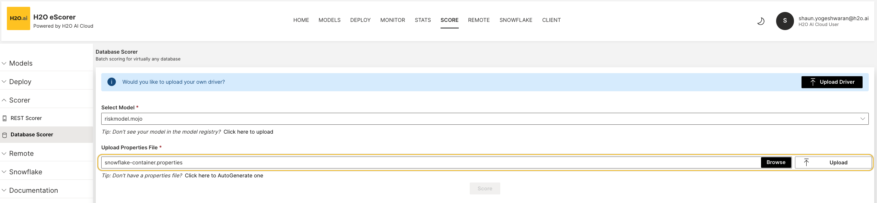Click the REST Scorer document icon

click(4, 118)
